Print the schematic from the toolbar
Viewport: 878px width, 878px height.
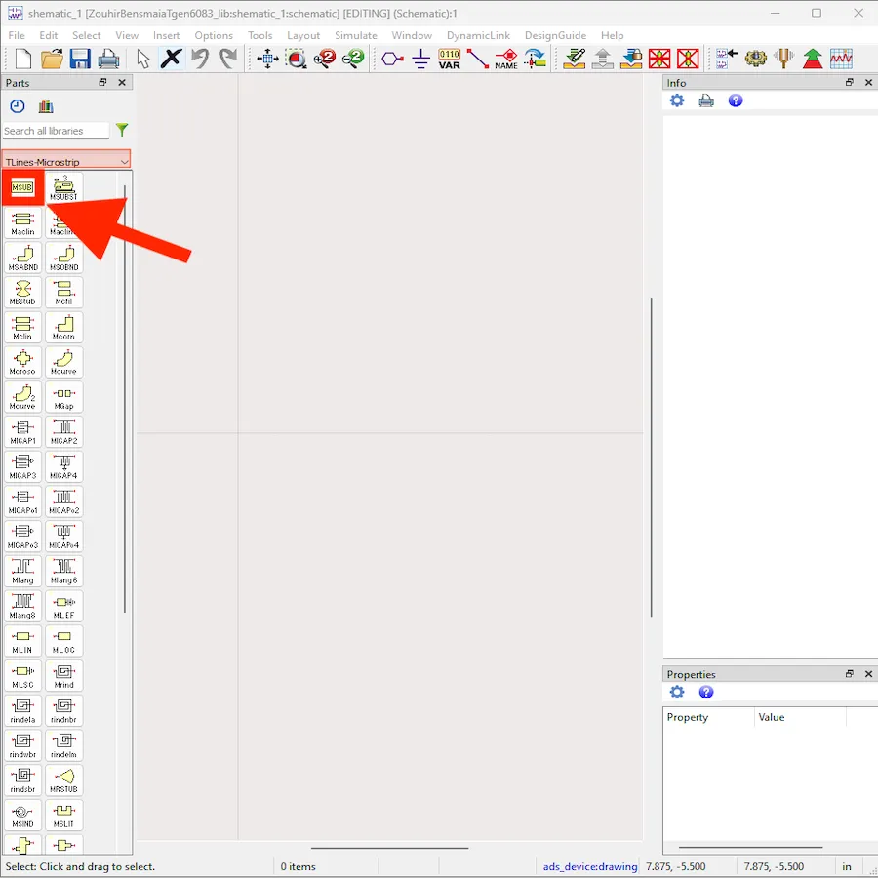[108, 59]
